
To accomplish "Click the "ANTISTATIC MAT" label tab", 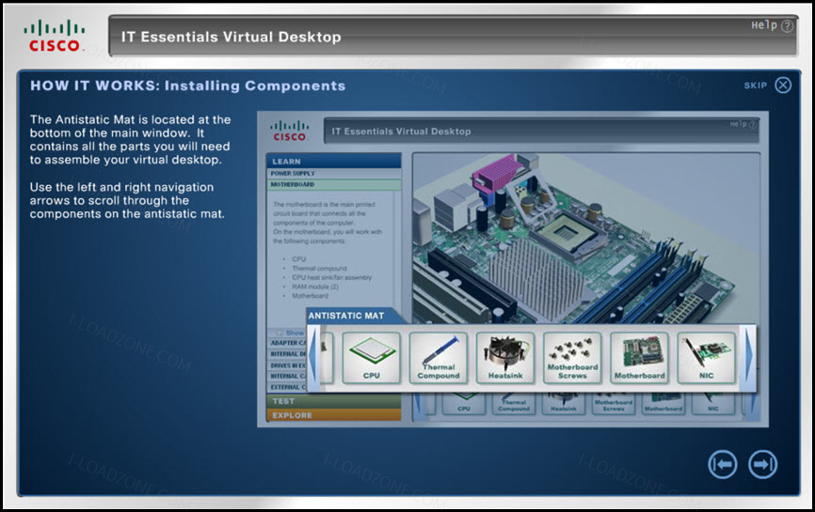I will [346, 316].
